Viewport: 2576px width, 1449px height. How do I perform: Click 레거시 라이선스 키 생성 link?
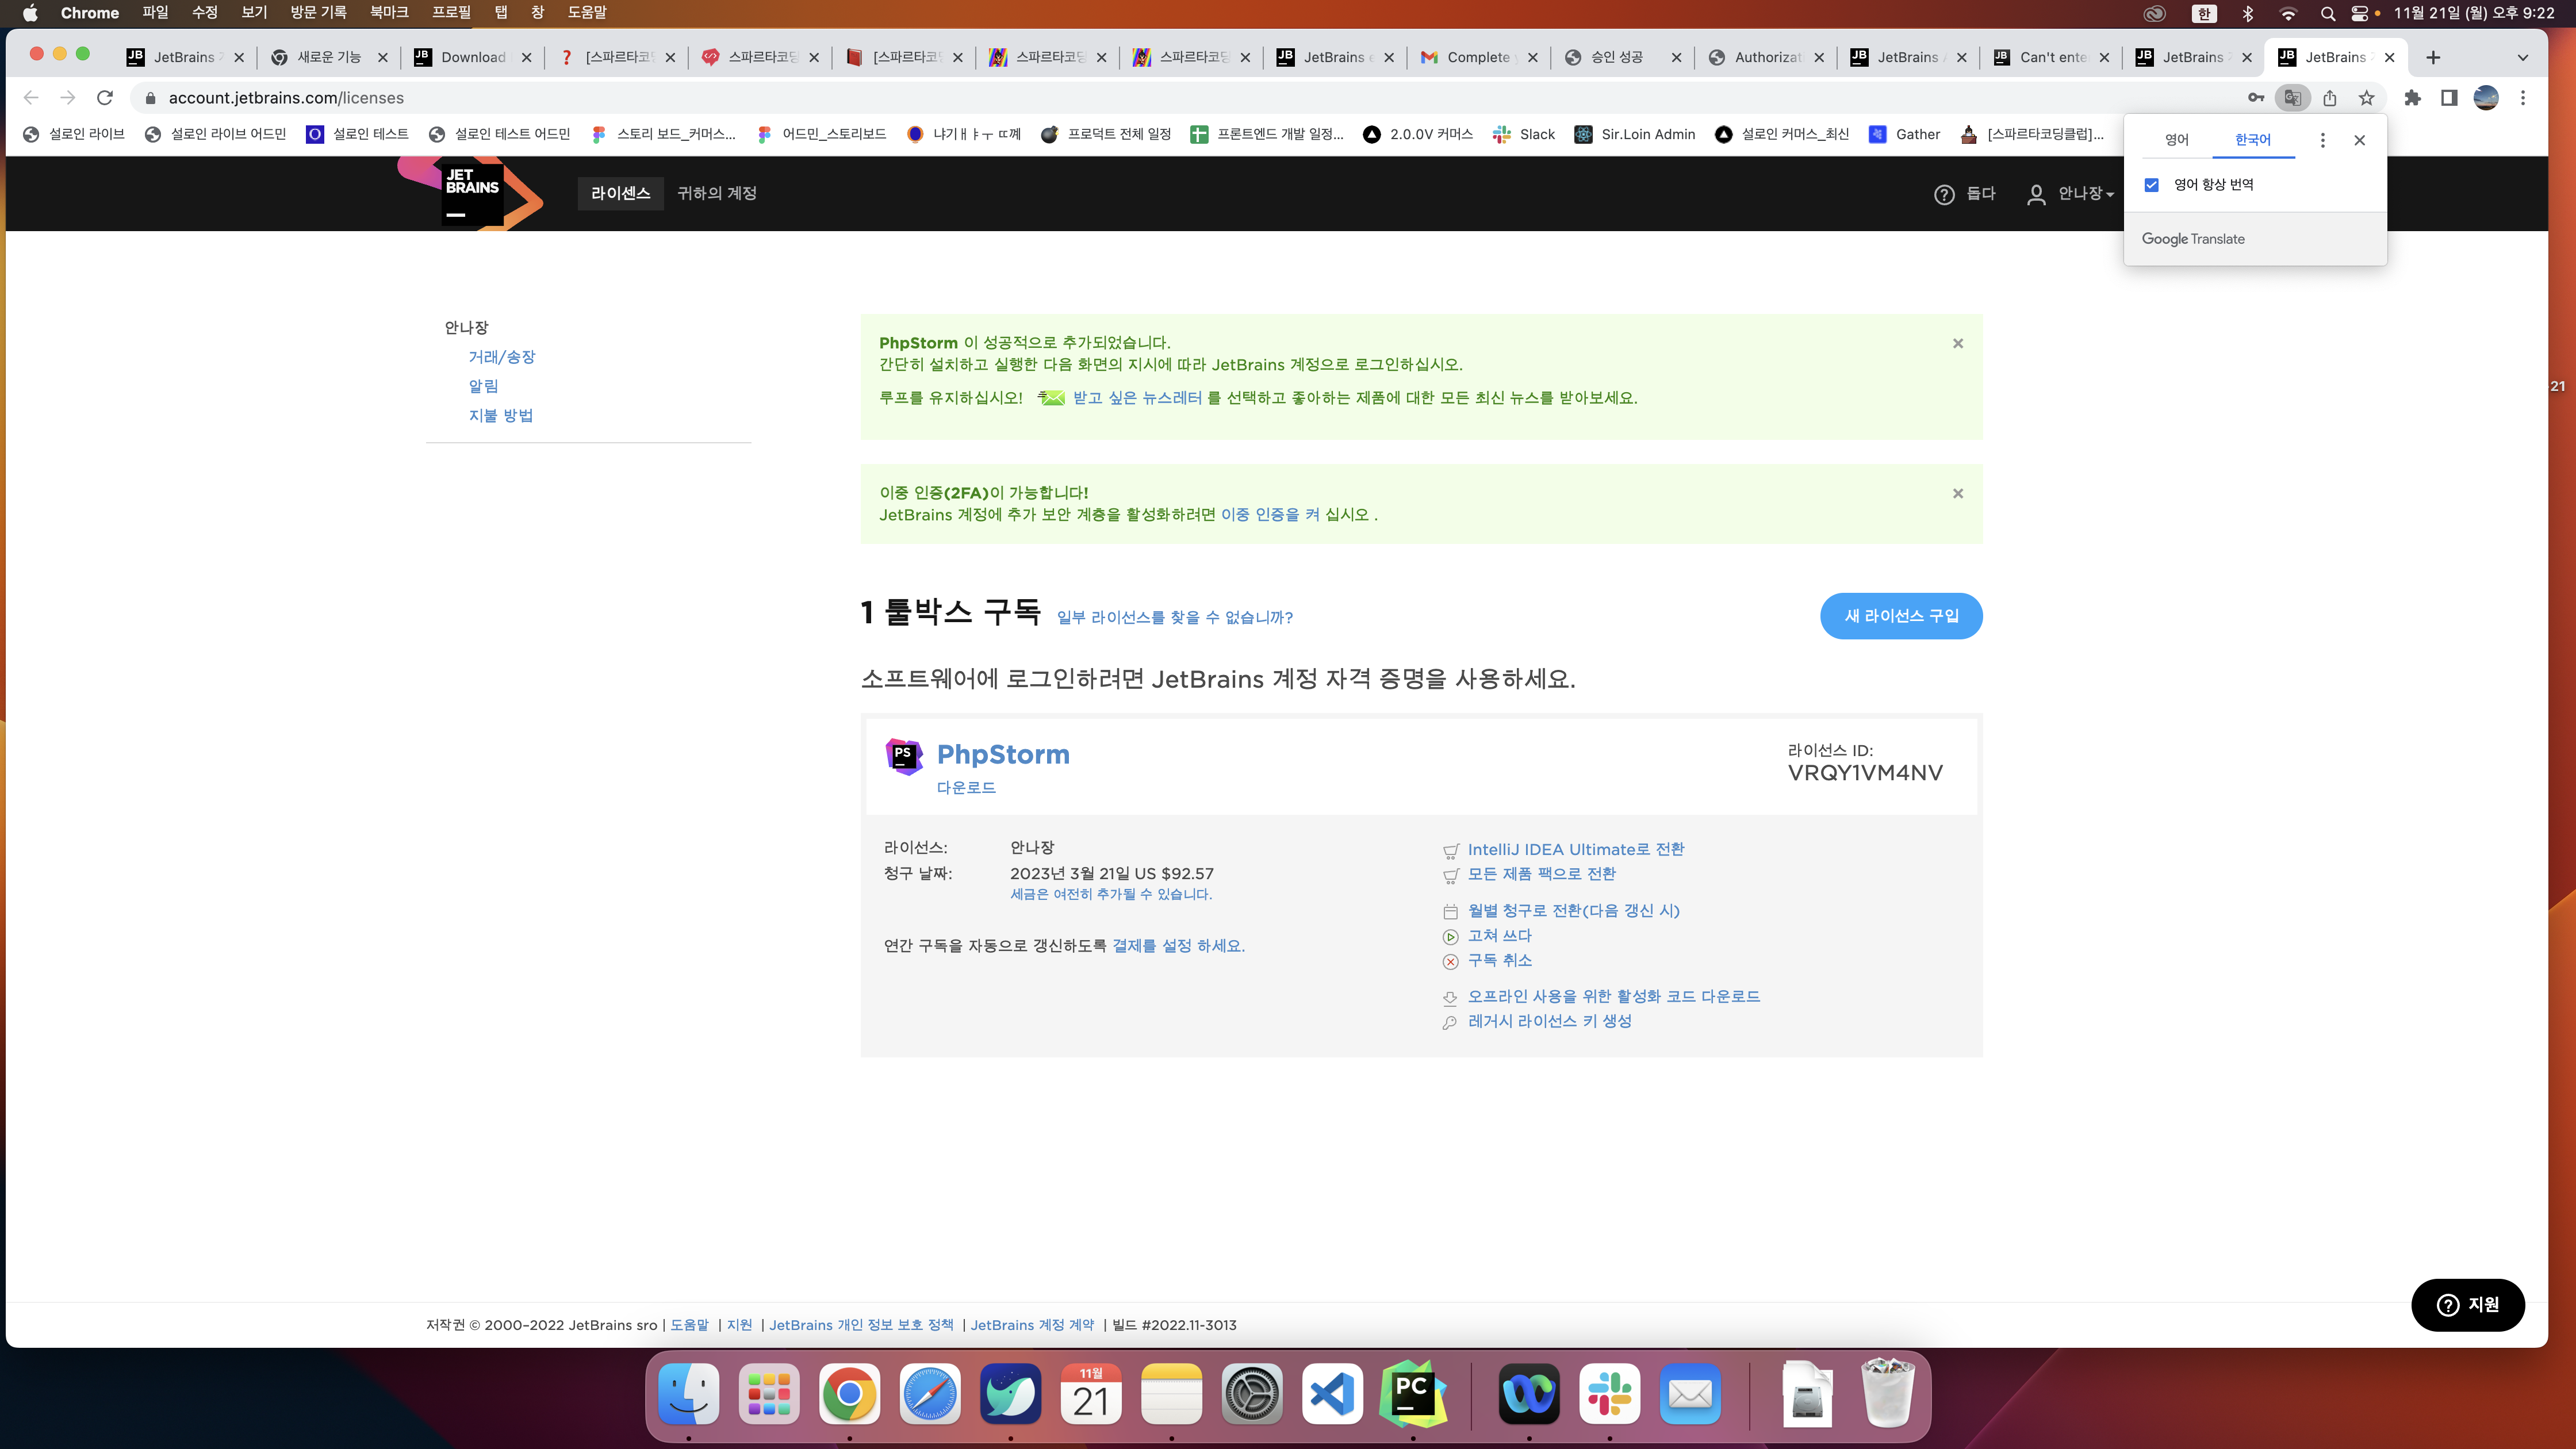(1549, 1022)
